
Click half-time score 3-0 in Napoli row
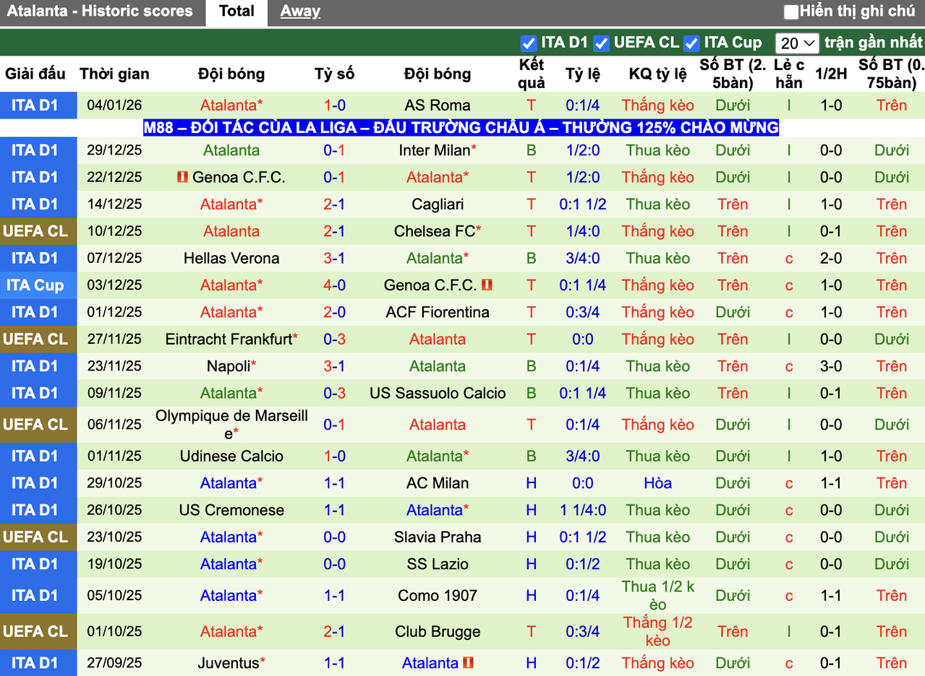[x=830, y=366]
